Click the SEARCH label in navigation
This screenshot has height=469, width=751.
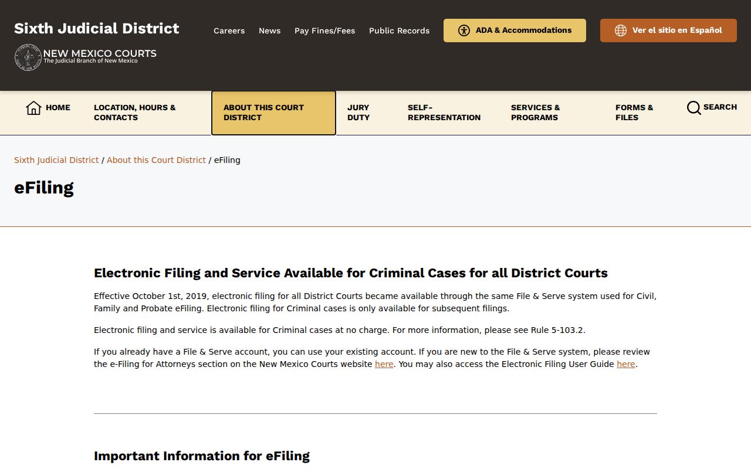tap(720, 107)
